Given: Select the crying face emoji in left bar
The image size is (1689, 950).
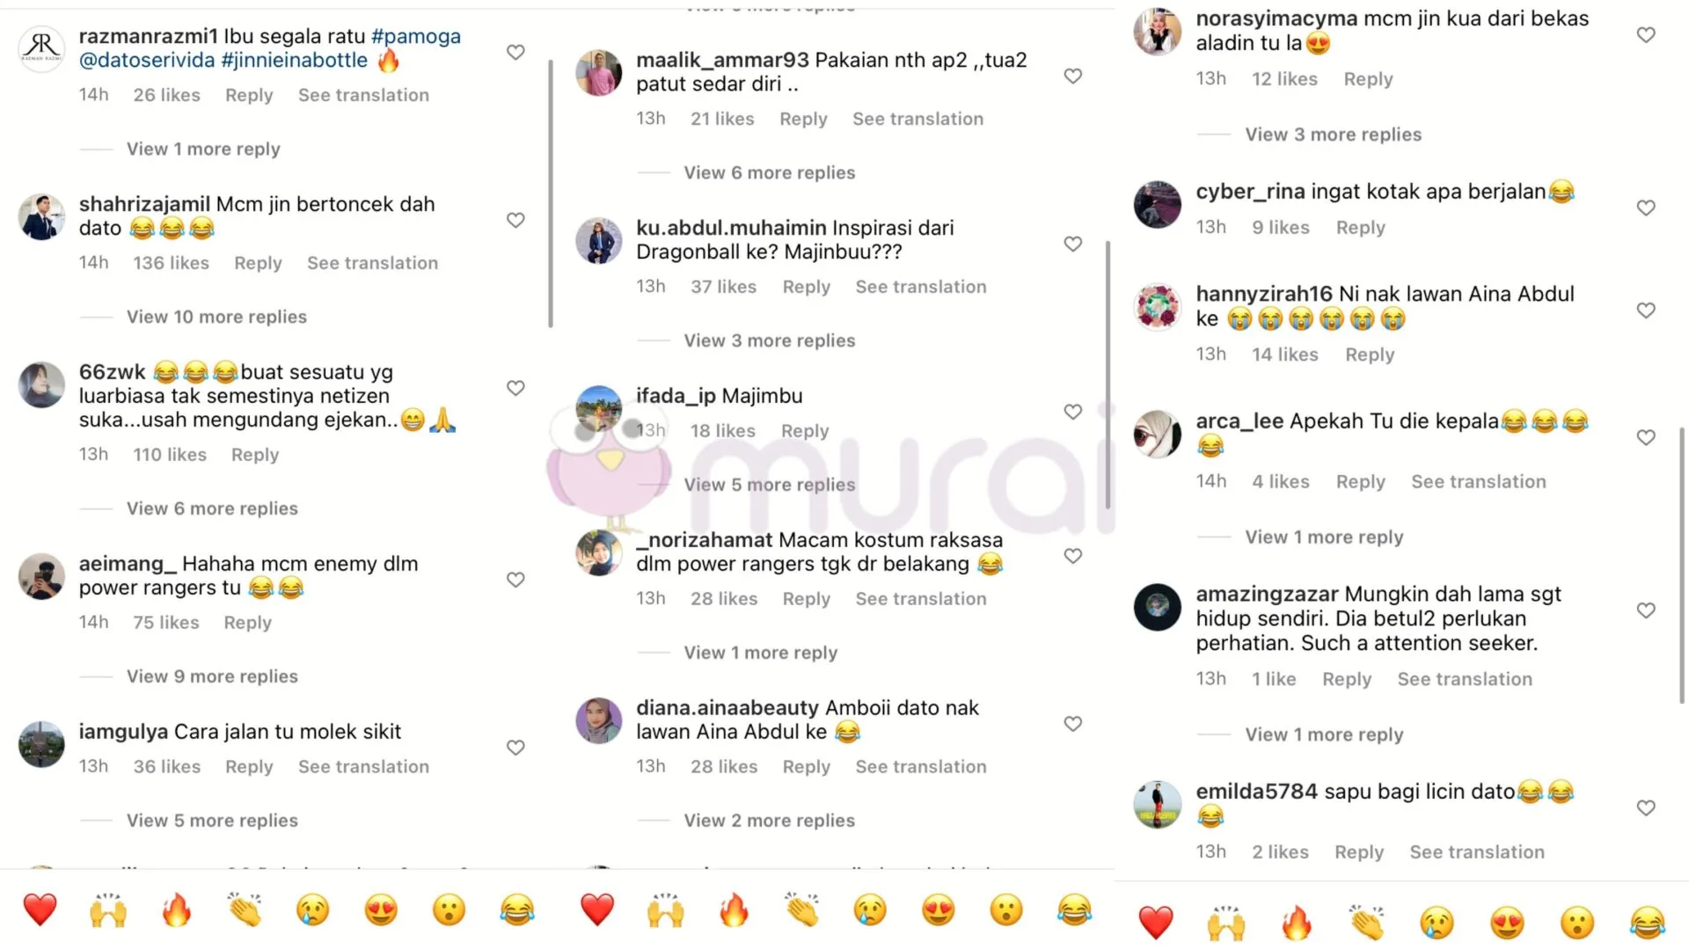Looking at the screenshot, I should click(313, 910).
